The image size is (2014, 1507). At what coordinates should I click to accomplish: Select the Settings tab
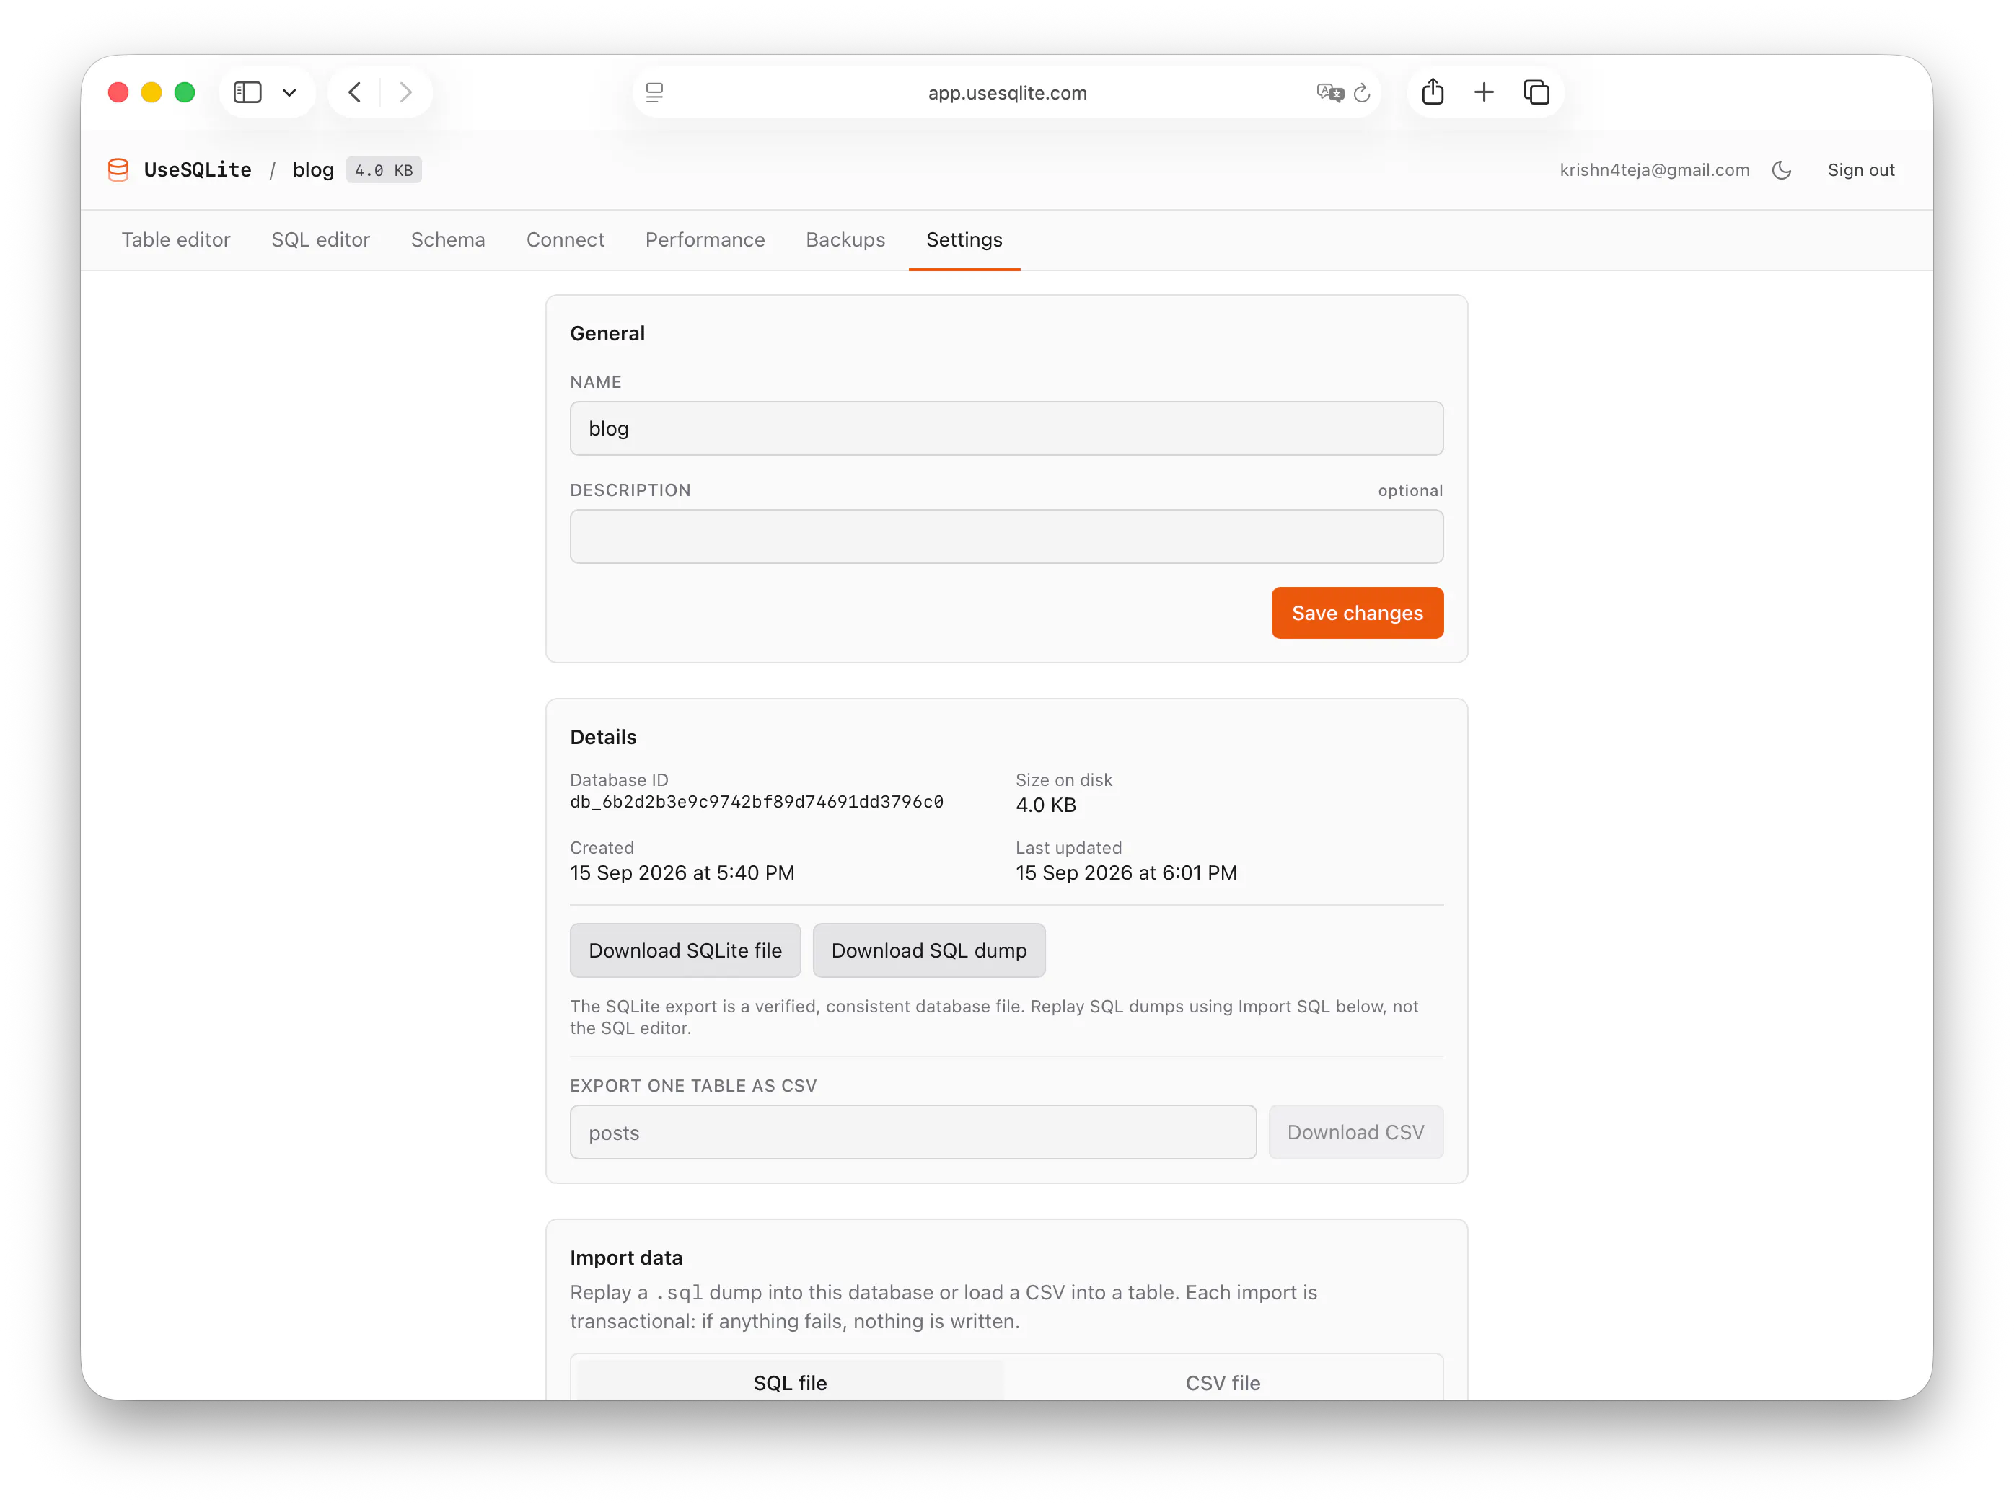964,239
